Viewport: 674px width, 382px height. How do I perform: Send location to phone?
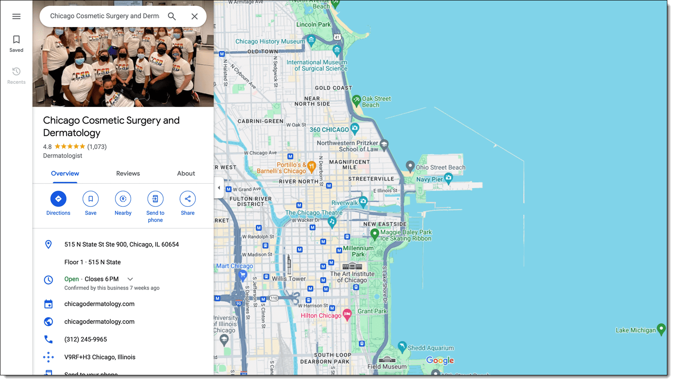(156, 199)
